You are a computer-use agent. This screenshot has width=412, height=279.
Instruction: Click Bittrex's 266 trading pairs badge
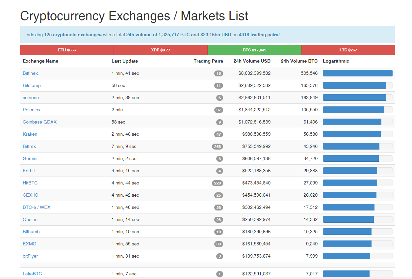coord(218,147)
